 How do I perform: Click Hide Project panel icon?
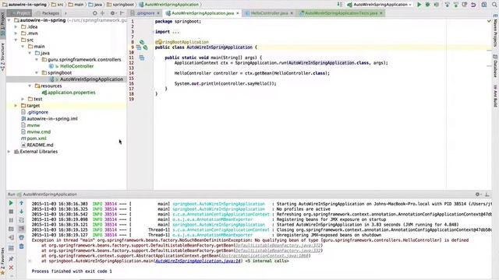pos(122,13)
